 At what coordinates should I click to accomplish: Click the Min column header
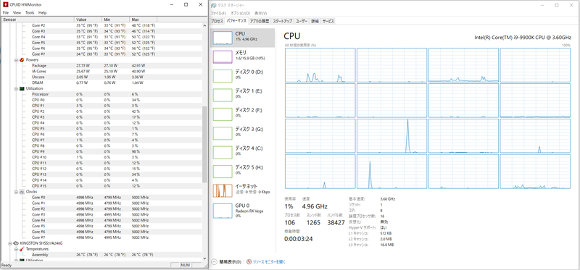pos(116,20)
